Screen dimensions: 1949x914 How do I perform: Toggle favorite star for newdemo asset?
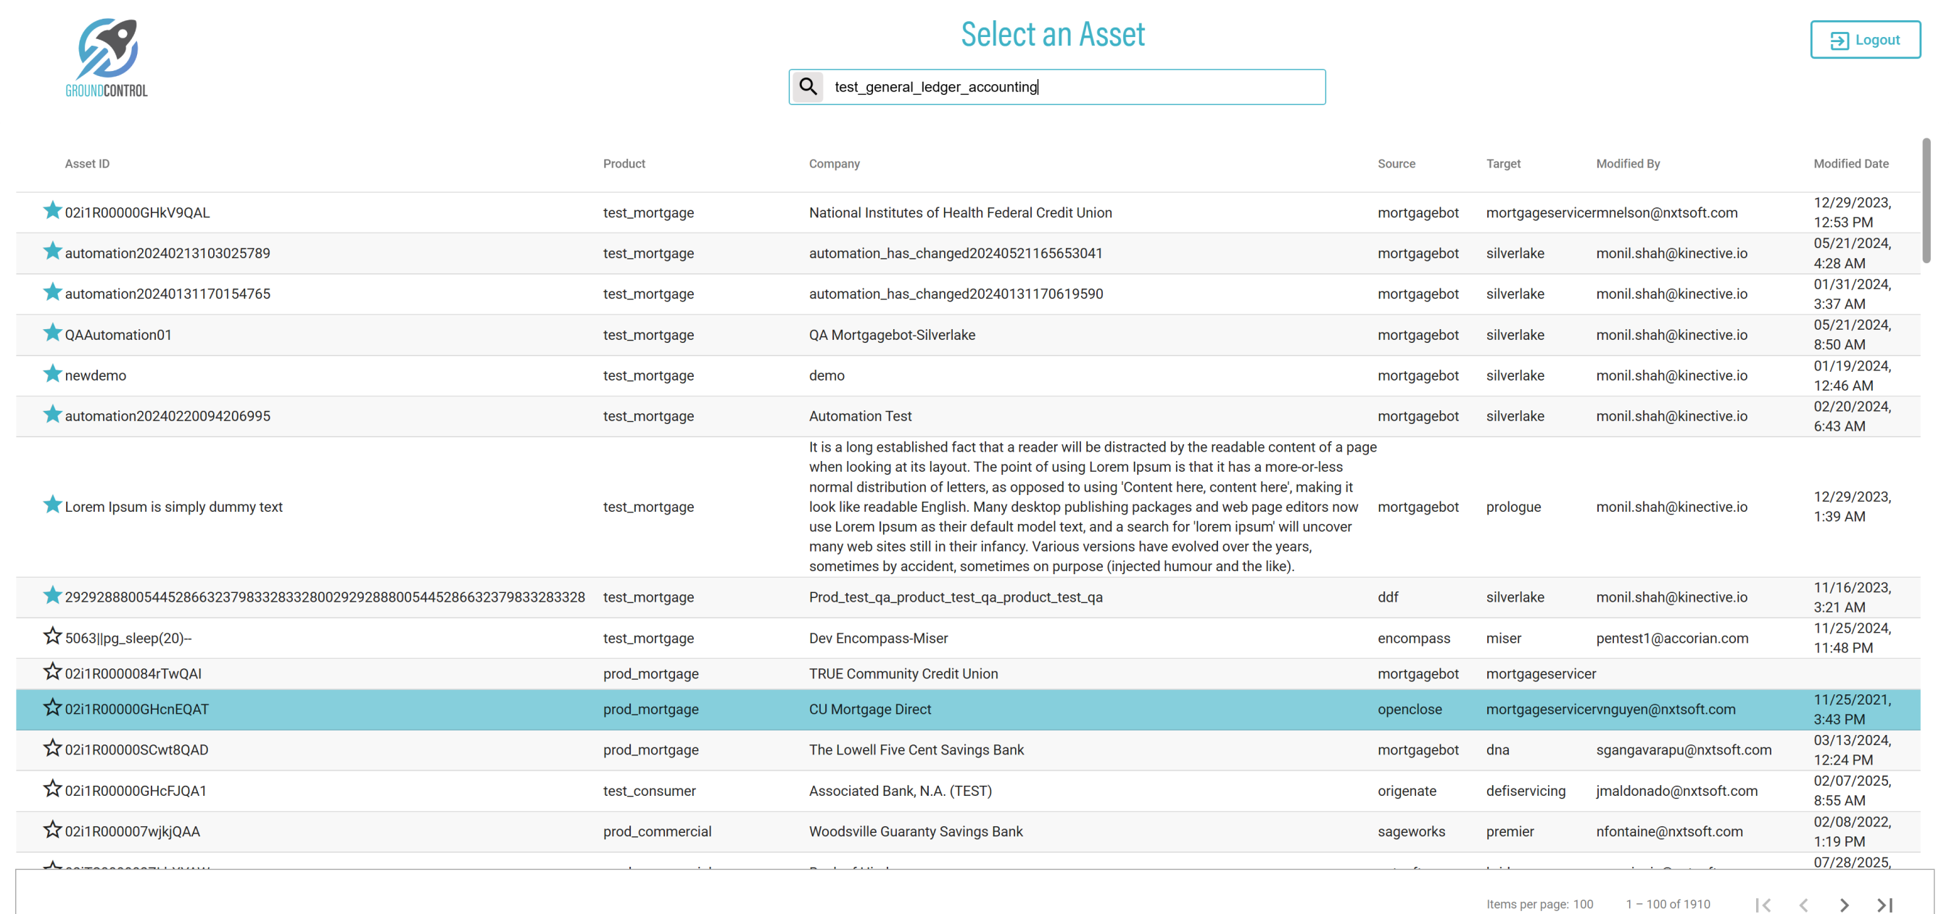52,374
